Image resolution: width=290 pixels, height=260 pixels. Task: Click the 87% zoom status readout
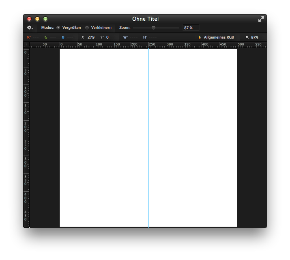255,37
